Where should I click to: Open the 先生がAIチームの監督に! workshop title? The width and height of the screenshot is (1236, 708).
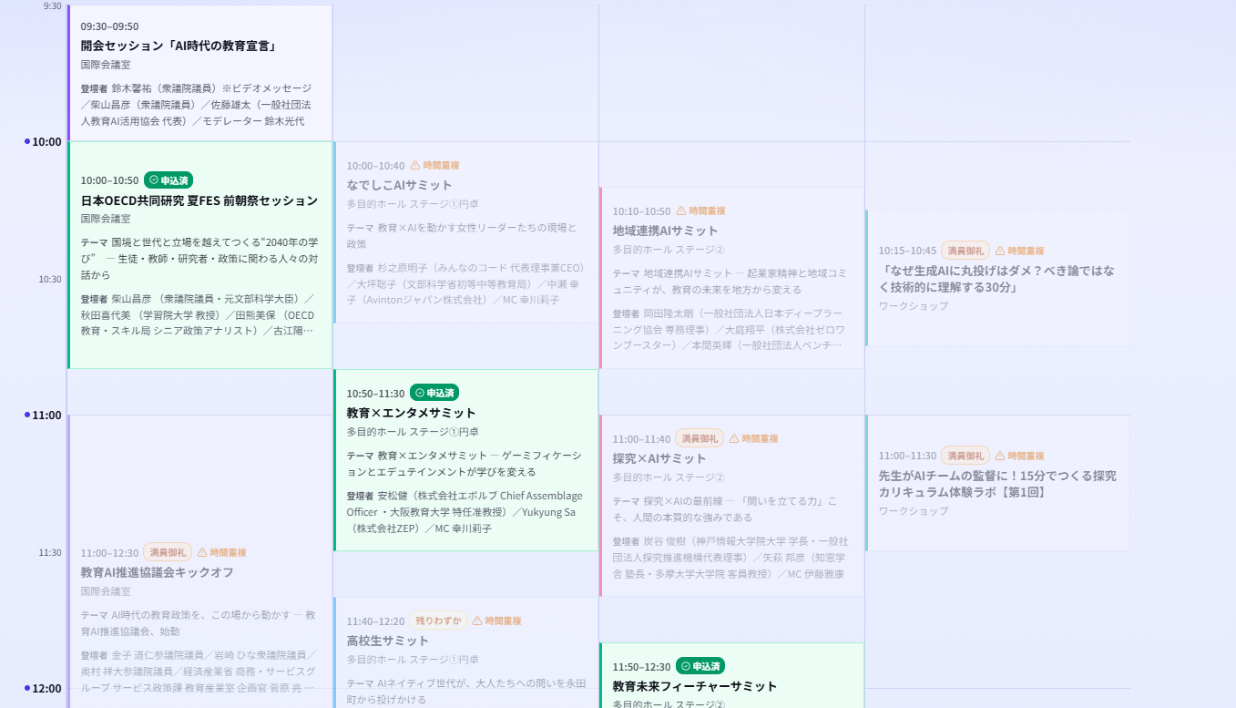click(996, 484)
